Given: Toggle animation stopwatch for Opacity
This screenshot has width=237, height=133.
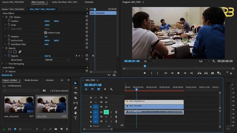Looking at the screenshot, I should (x=9, y=56).
